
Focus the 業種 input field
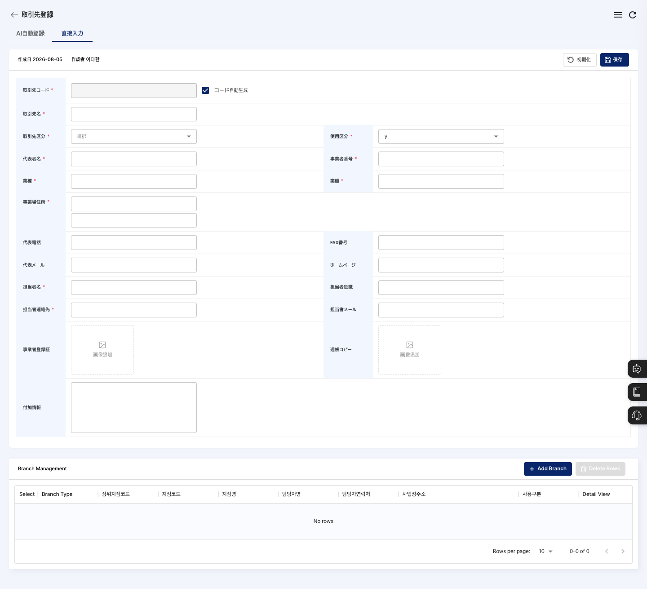coord(134,181)
